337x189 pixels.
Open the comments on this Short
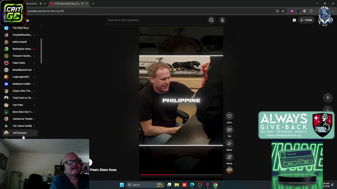(x=229, y=130)
